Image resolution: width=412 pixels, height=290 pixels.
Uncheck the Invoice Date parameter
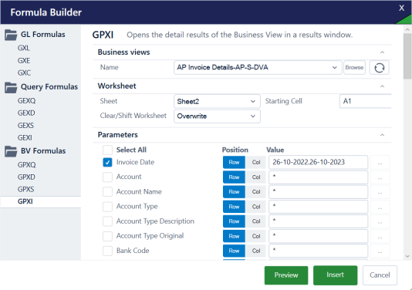point(107,162)
